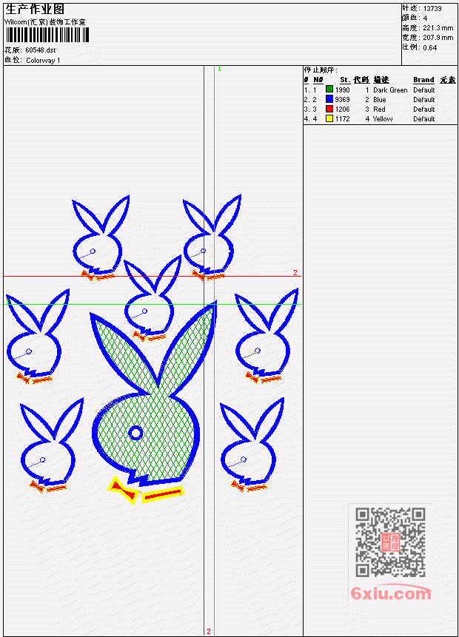Click the 描述 column header

pos(381,80)
